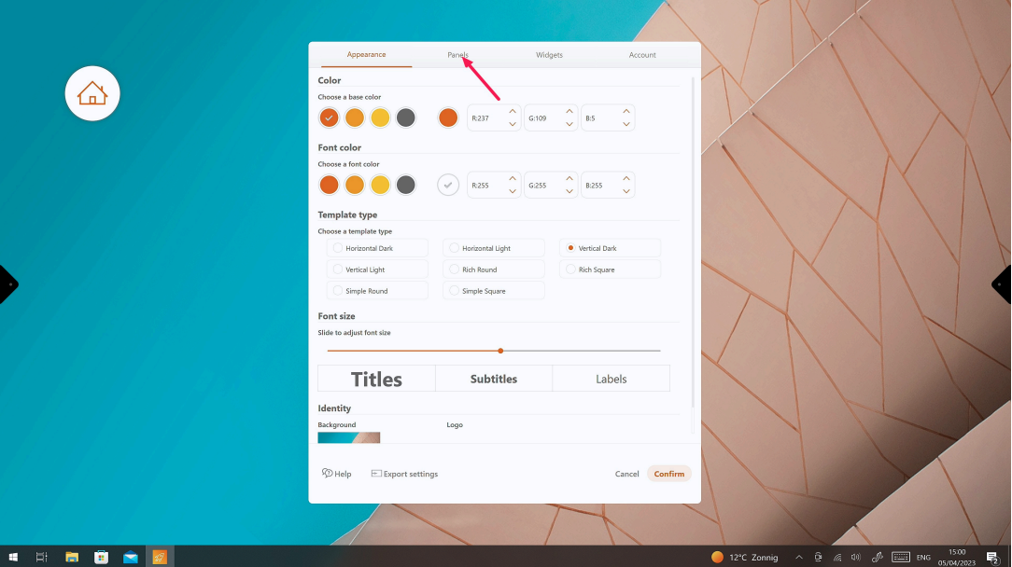Click Export settings
Viewport: 1012px width, 567px height.
404,474
